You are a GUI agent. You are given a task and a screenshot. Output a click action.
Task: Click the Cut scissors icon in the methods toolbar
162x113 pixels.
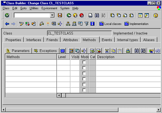107,51
